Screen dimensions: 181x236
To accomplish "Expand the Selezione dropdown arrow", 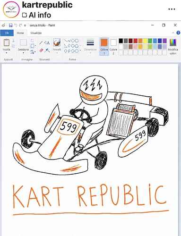I will (23, 53).
